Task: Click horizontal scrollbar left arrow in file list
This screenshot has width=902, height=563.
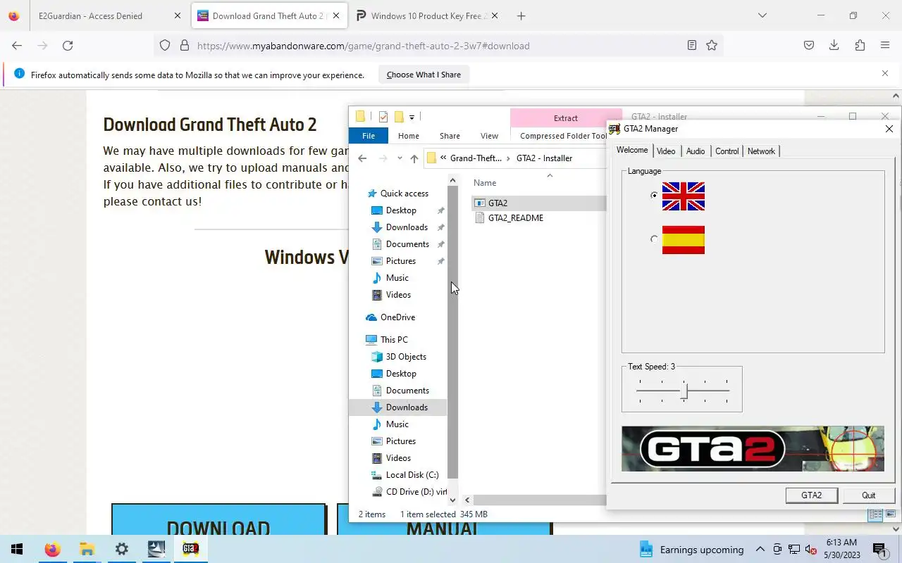Action: [467, 500]
